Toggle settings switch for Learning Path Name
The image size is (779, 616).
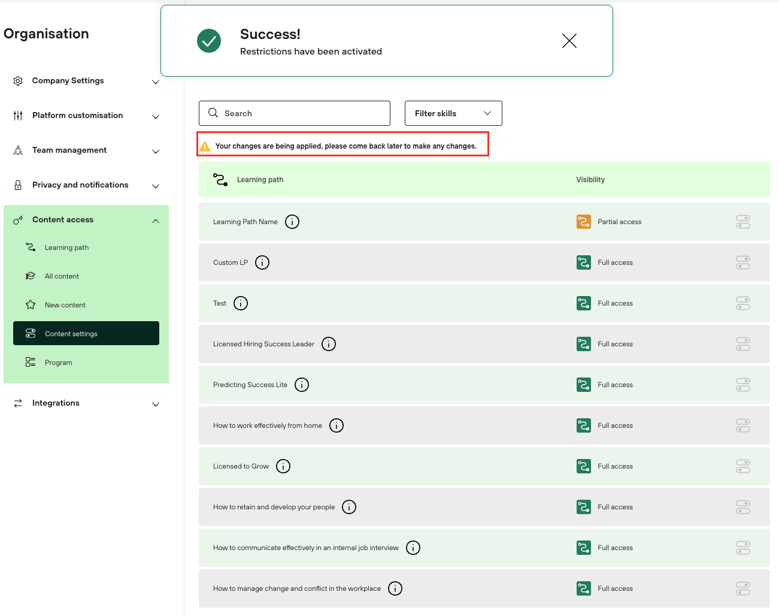coord(742,222)
